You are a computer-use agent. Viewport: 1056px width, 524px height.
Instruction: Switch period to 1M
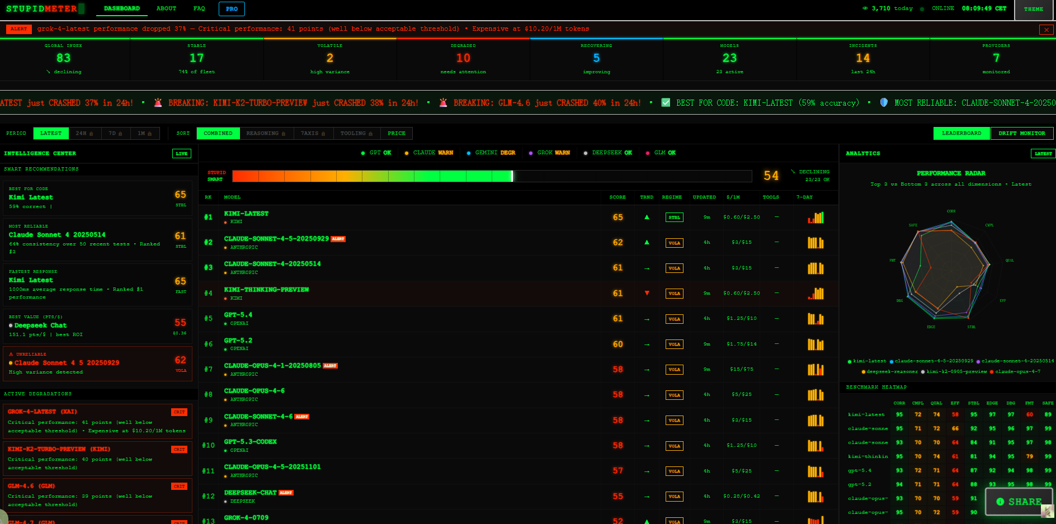(x=145, y=133)
